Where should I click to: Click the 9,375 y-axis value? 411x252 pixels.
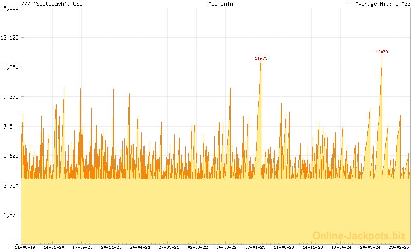11,97
